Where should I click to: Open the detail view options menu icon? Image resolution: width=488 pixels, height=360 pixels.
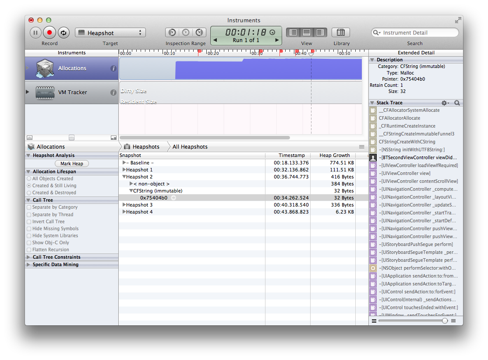tap(362, 147)
